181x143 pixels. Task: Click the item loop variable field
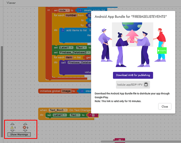tap(69, 57)
